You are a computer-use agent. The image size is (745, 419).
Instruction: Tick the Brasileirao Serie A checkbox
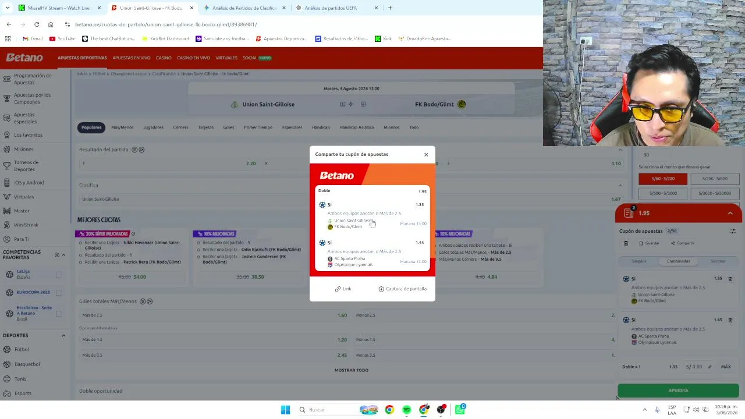point(58,313)
